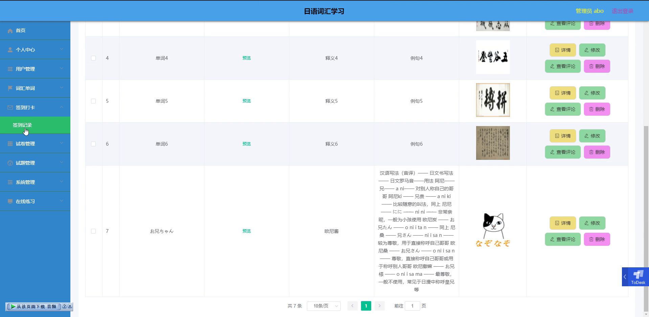This screenshot has height=317, width=649.
Task: Check the checkbox for row 4
Action: click(93, 58)
